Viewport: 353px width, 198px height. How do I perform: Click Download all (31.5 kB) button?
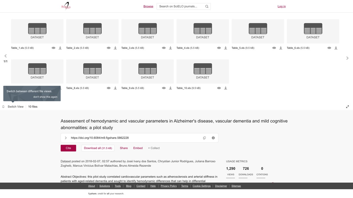[98, 148]
